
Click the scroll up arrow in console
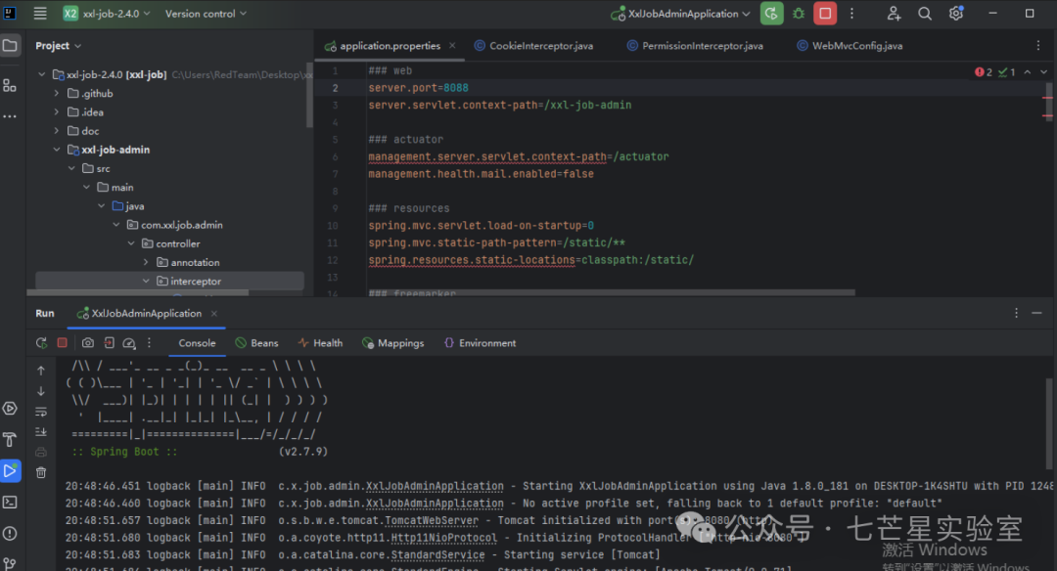(41, 371)
